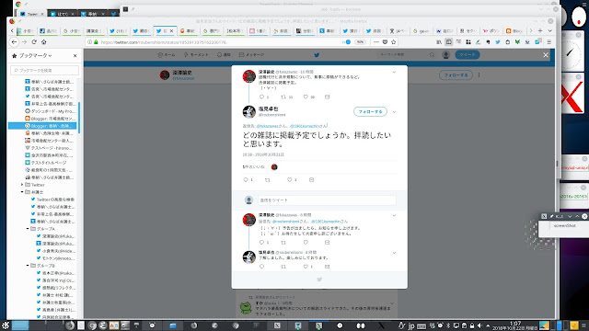This screenshot has width=589, height=331.
Task: Collapse the グループA bookmark folder
Action: 28,229
